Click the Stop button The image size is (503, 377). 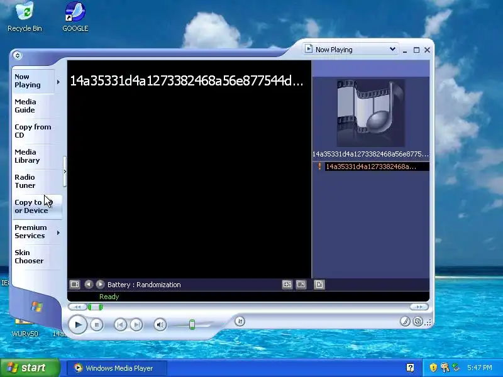(97, 325)
